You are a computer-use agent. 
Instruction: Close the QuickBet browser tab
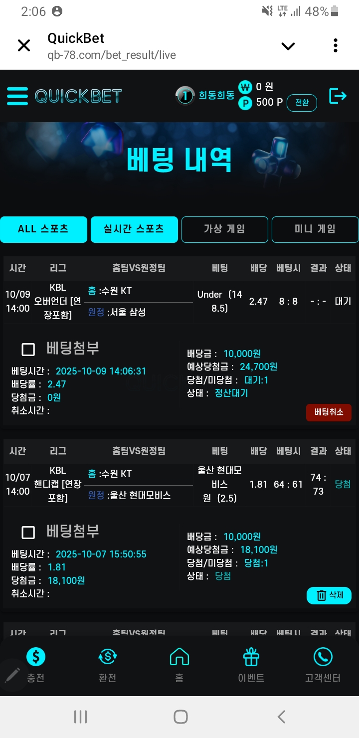[23, 46]
